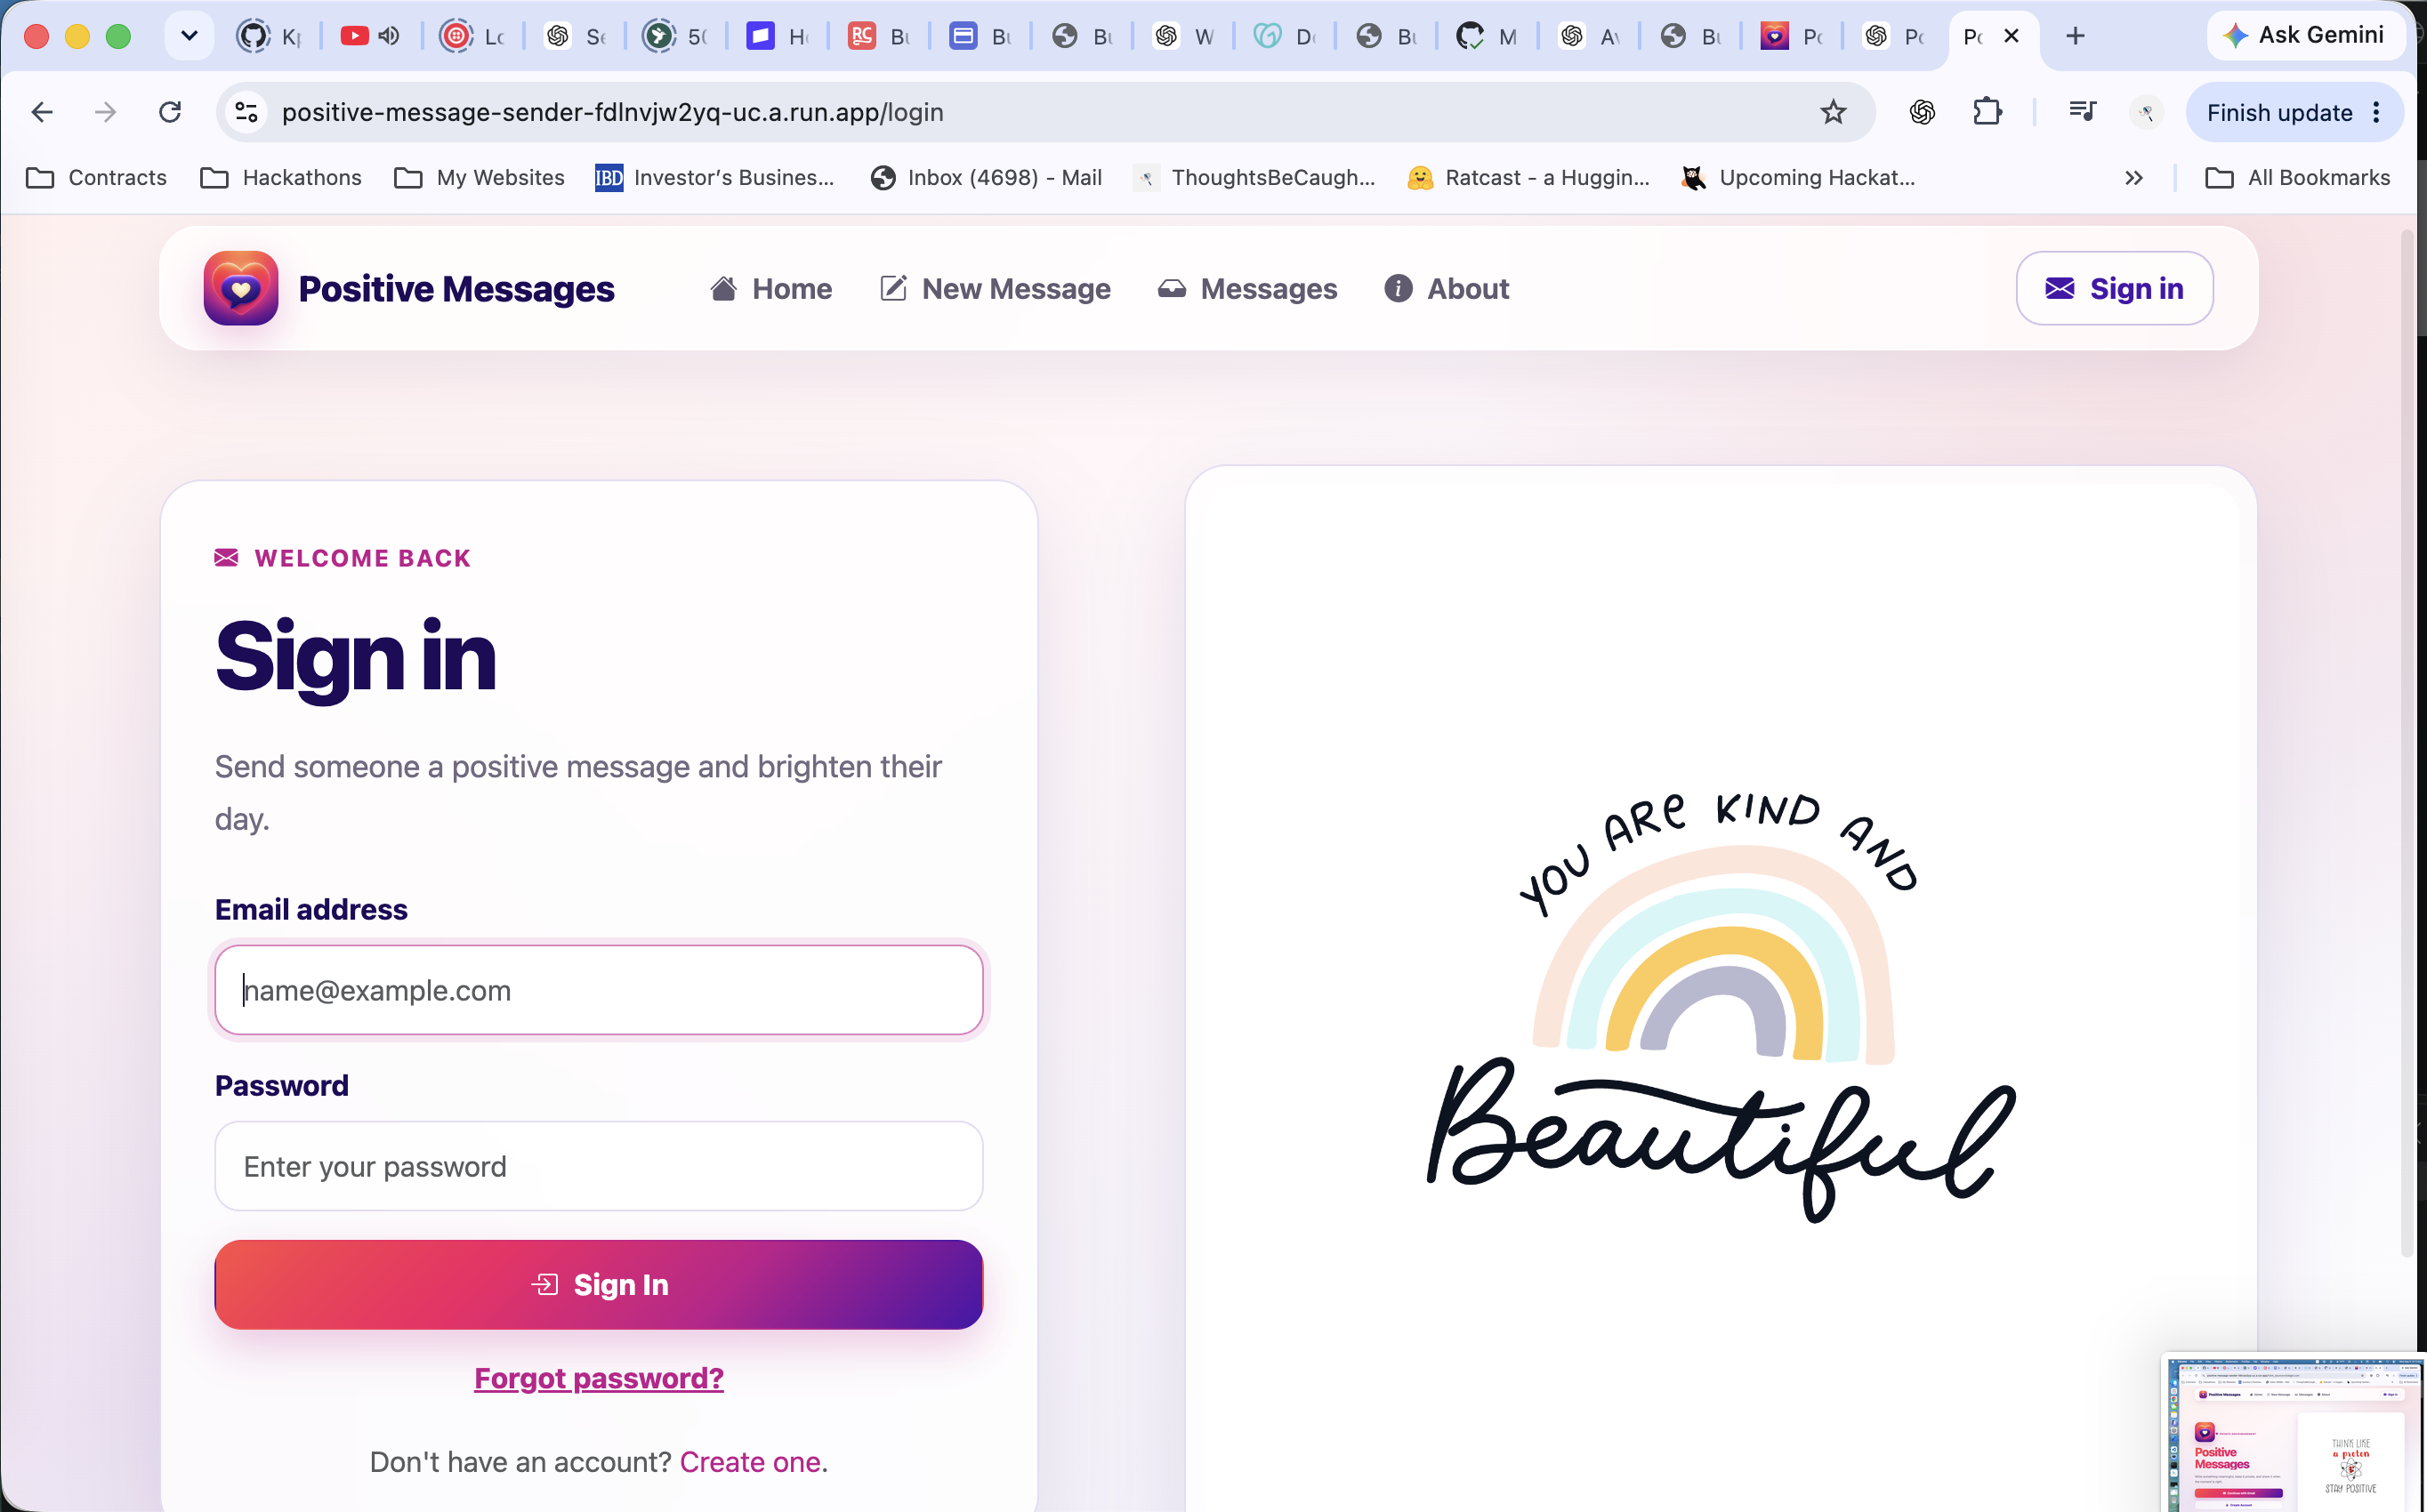Screen dimensions: 2427x1512
Task: Click the Finish update button
Action: pos(2279,112)
